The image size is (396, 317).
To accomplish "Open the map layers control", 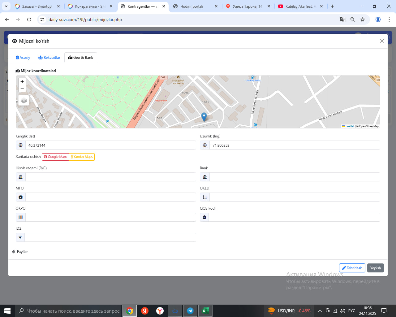I will pos(24,101).
